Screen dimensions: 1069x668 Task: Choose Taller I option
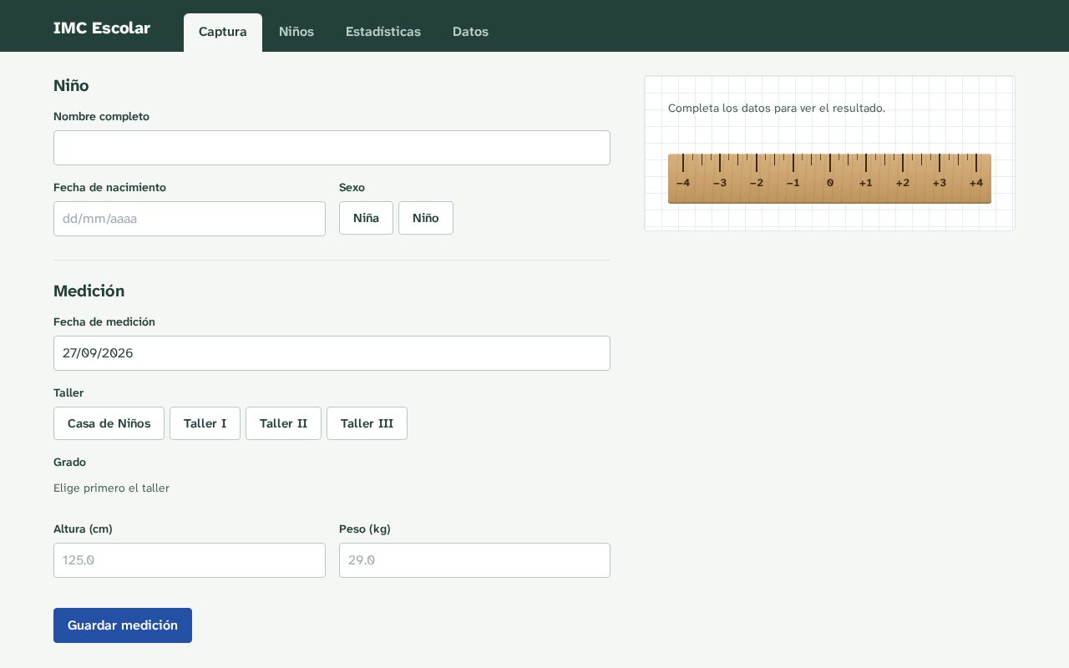[x=205, y=423]
